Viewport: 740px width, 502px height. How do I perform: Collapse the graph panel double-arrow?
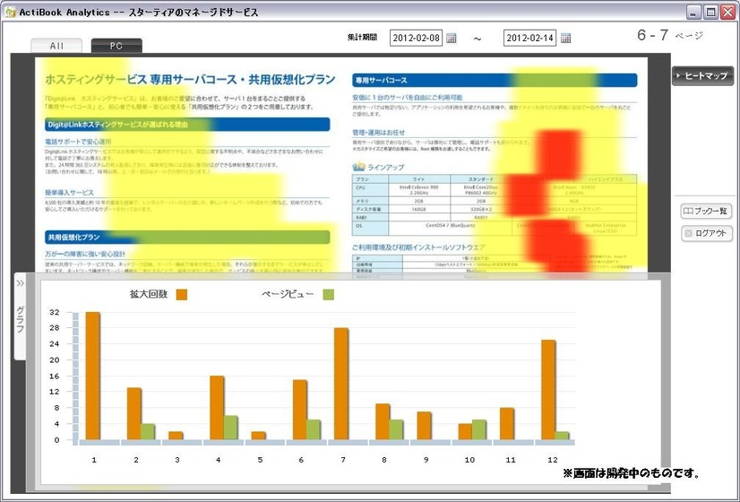(21, 283)
